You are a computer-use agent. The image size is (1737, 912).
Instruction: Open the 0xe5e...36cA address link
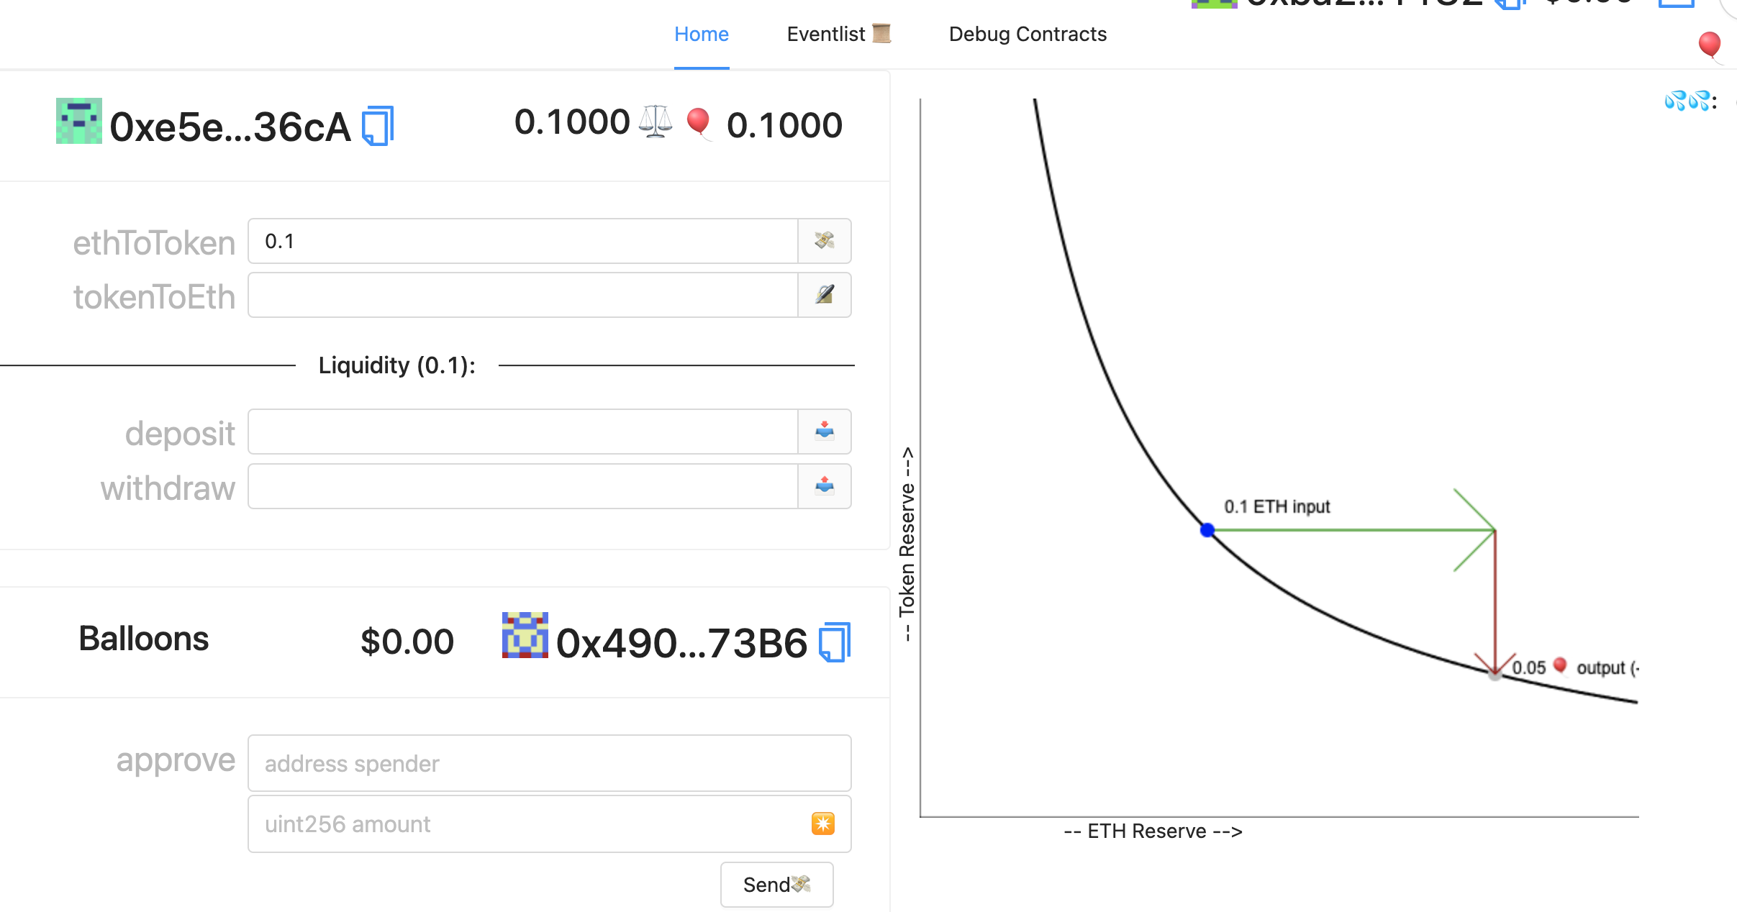[230, 127]
